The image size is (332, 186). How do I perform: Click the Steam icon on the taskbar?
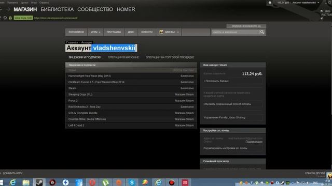click(39, 182)
